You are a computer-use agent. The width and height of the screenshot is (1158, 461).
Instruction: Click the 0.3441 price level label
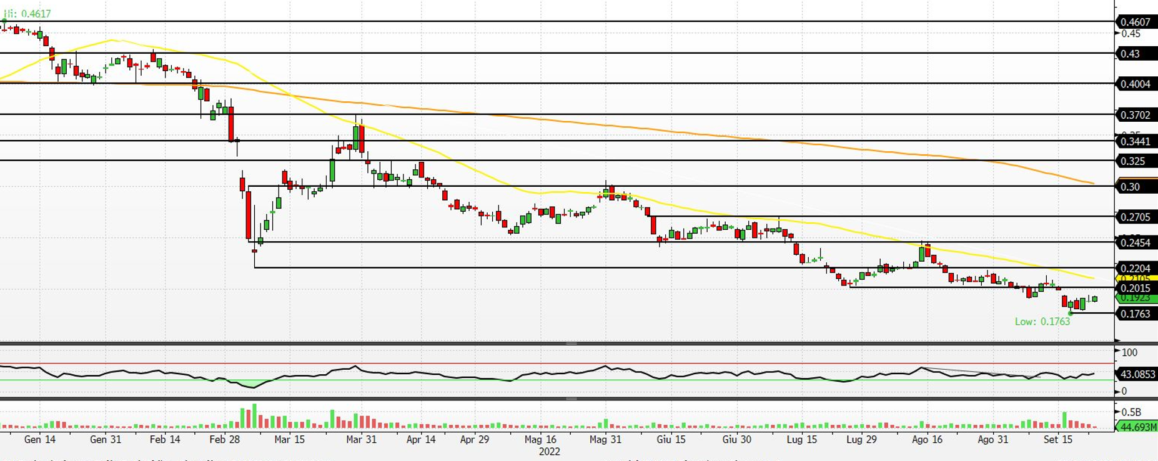[1136, 141]
